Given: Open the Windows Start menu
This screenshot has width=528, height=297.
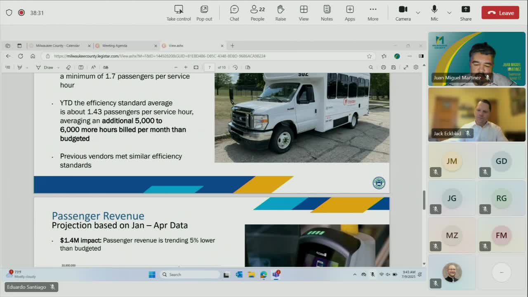Looking at the screenshot, I should [152, 274].
